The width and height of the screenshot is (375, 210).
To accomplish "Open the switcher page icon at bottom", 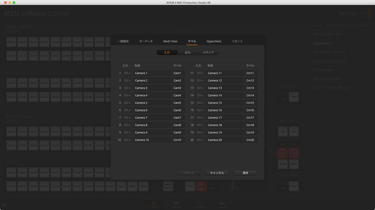I will click(153, 205).
